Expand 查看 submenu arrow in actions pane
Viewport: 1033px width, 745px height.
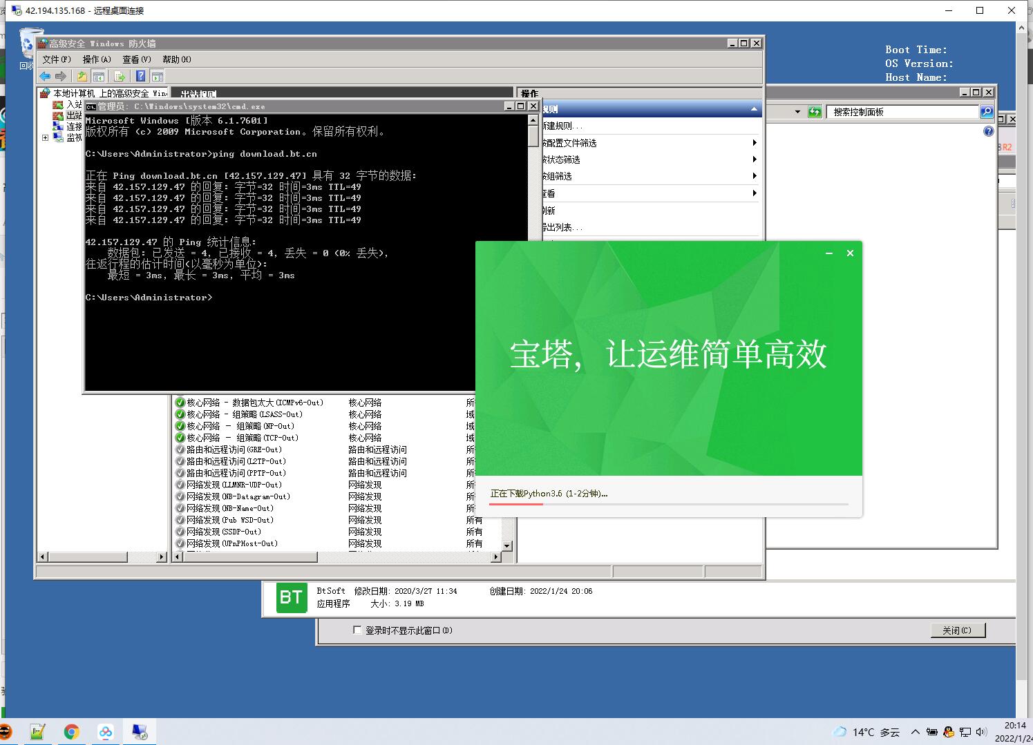coord(755,193)
